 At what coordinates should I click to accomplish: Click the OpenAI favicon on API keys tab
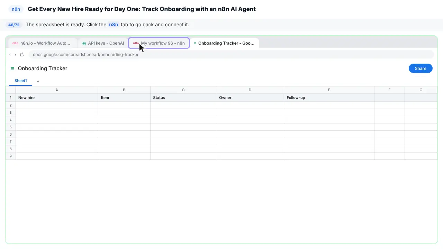pyautogui.click(x=84, y=43)
